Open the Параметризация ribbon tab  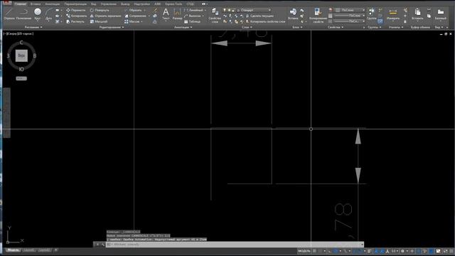(x=75, y=4)
